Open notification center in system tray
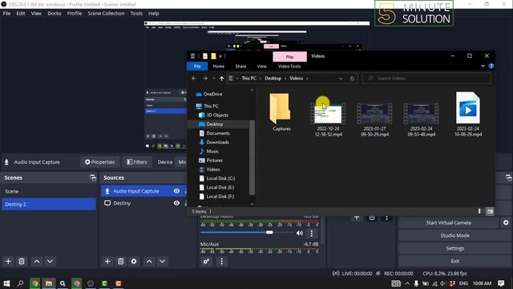The width and height of the screenshot is (513, 289). (x=501, y=283)
